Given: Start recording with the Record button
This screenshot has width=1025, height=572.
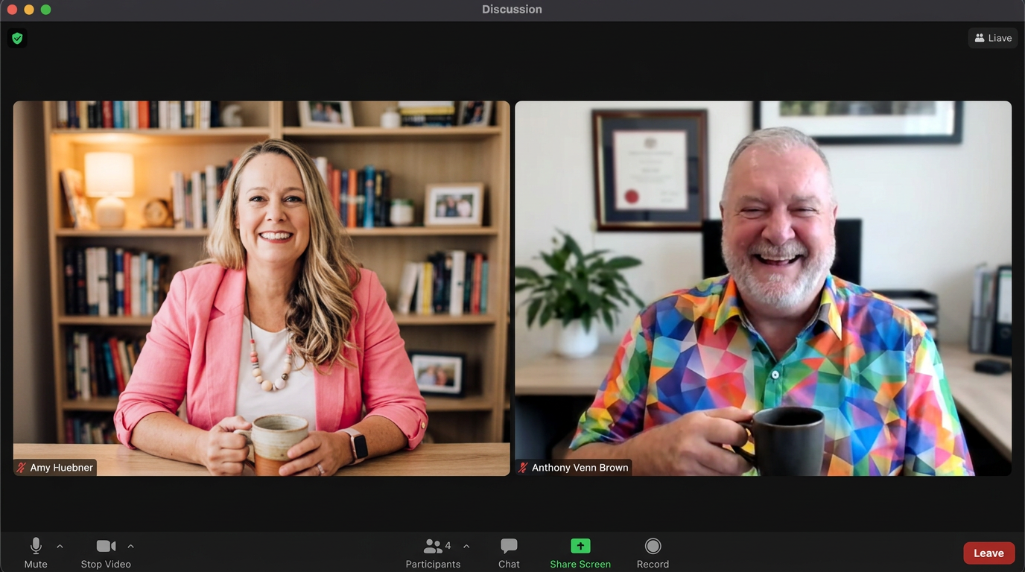Looking at the screenshot, I should click(653, 553).
